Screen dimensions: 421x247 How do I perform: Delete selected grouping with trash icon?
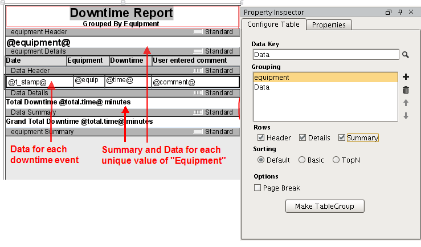tap(406, 90)
